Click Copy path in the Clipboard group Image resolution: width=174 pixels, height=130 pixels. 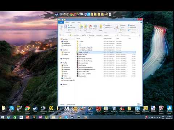(x=72, y=27)
